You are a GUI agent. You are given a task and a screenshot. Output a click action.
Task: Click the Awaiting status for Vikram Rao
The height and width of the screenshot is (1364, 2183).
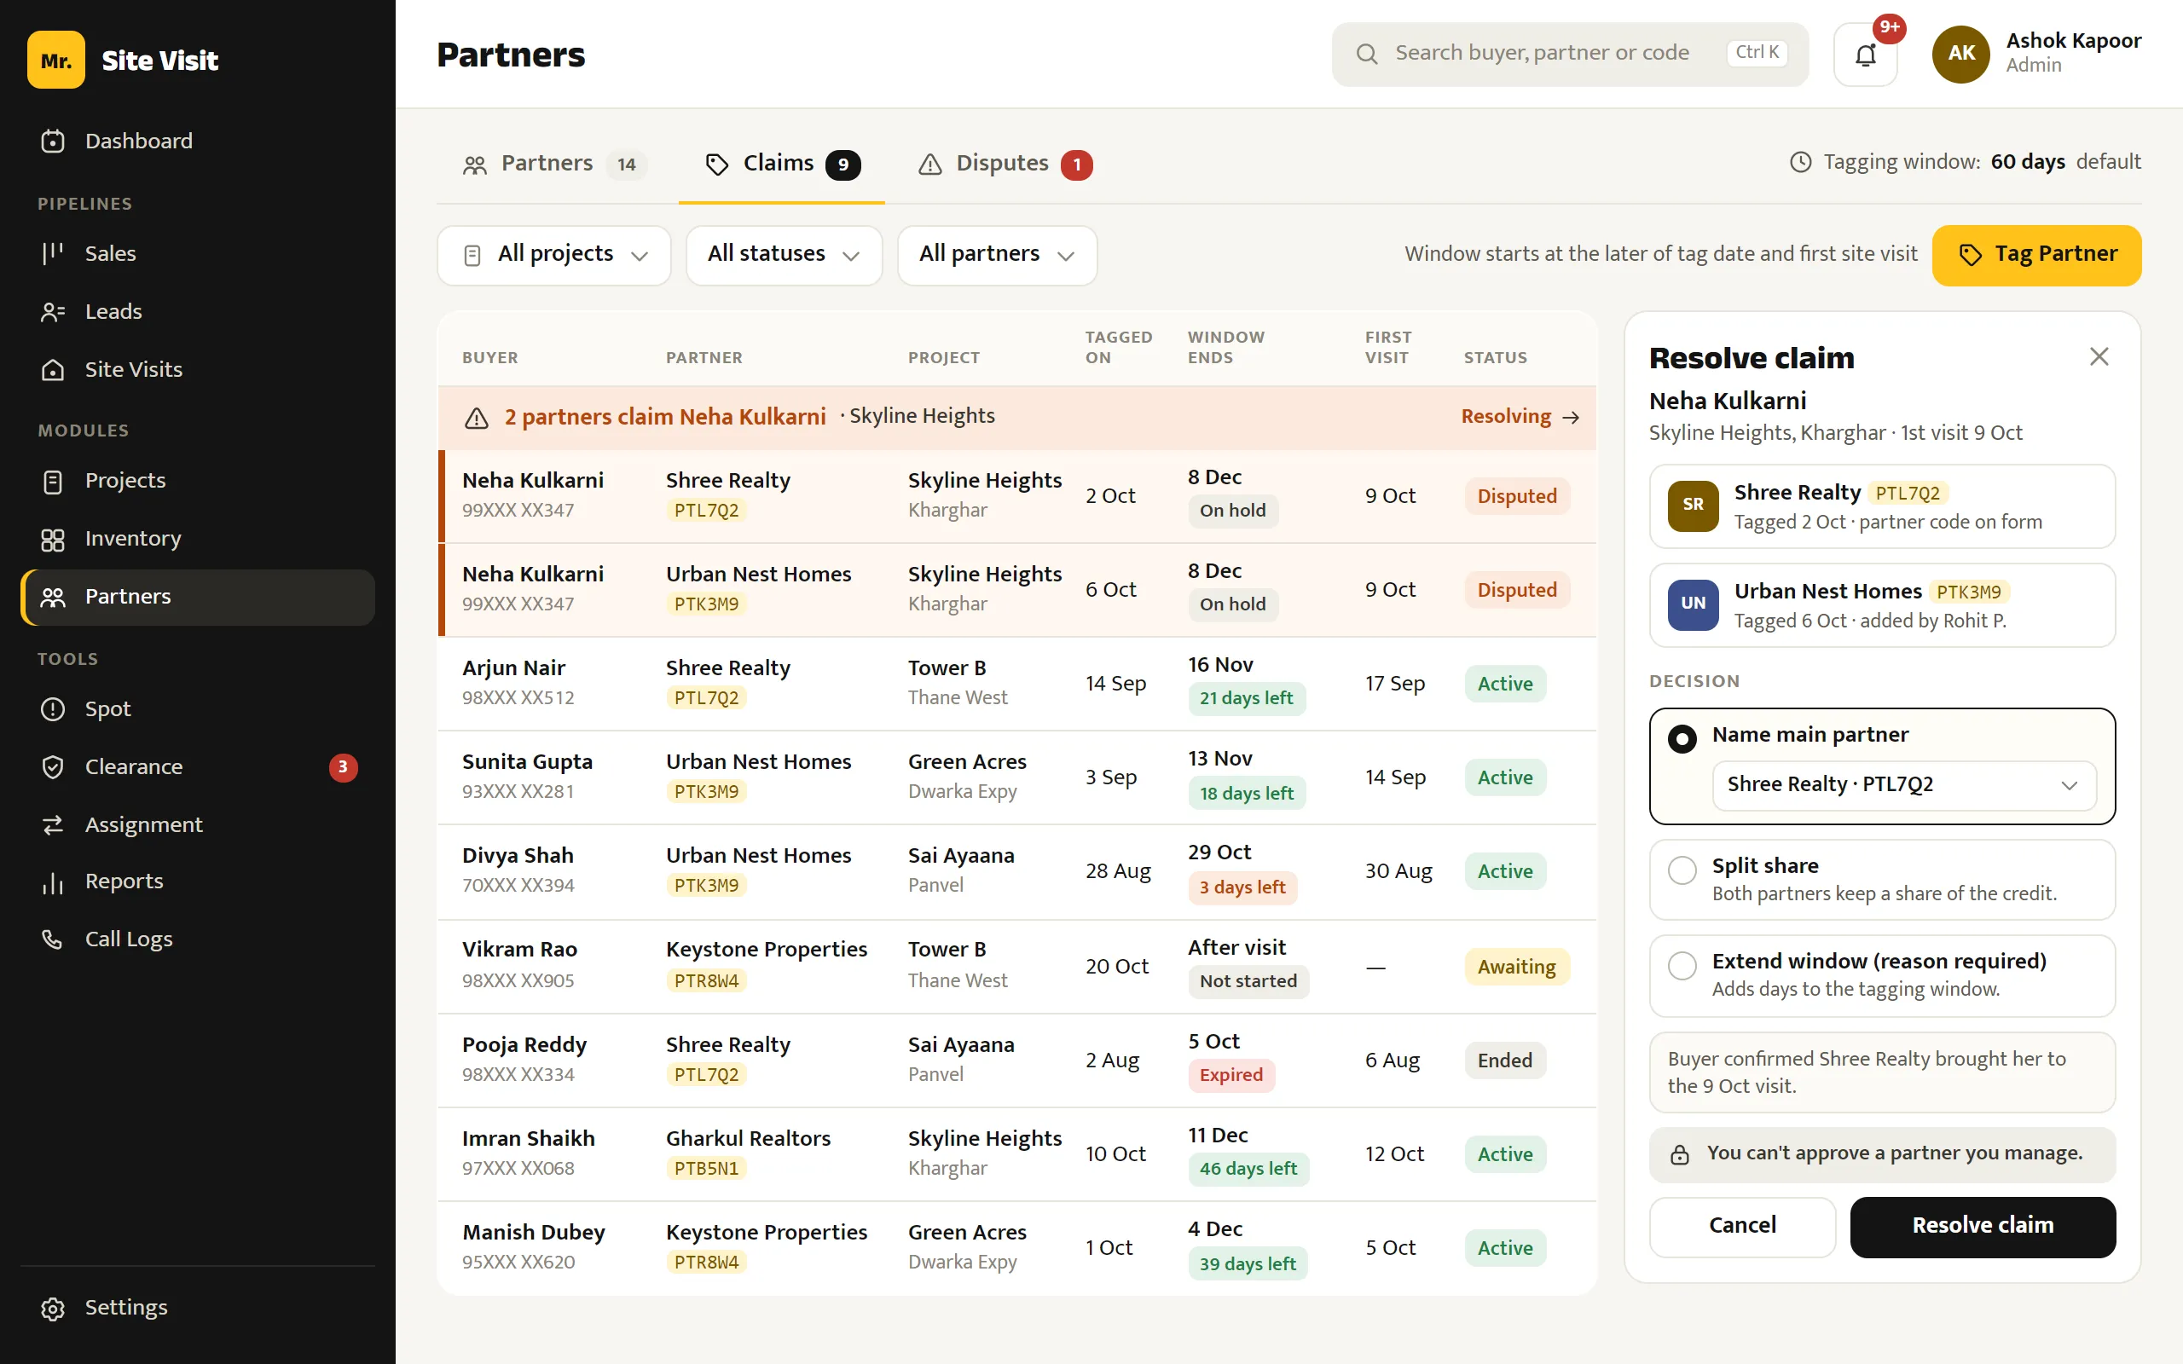[1516, 967]
